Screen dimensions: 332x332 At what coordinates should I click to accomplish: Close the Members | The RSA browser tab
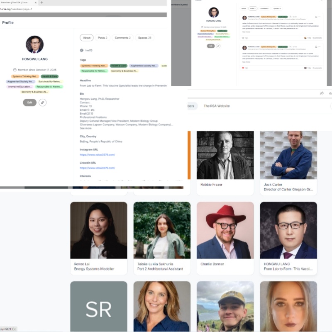coord(35,2)
